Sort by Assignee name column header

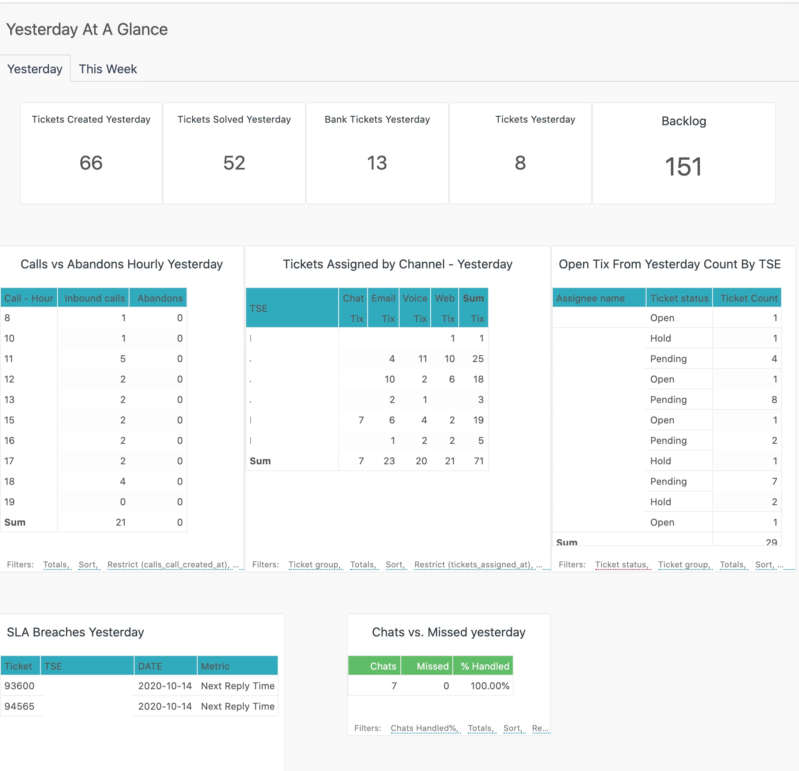pos(599,298)
